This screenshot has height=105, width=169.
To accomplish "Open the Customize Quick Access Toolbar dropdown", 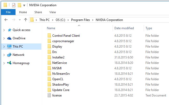I will click(24, 5).
